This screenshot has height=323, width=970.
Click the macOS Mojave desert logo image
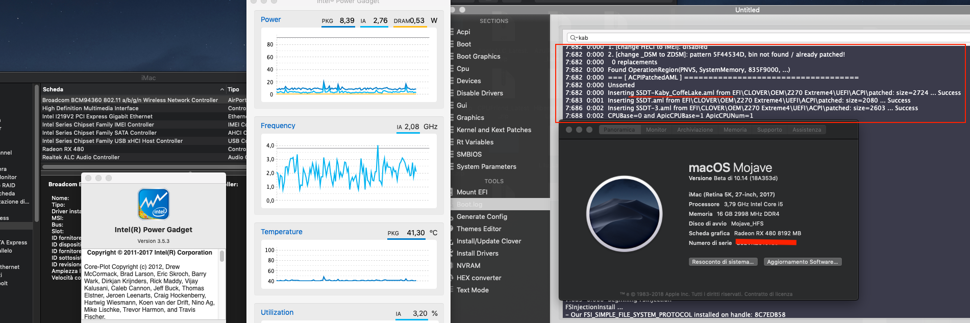tap(625, 214)
